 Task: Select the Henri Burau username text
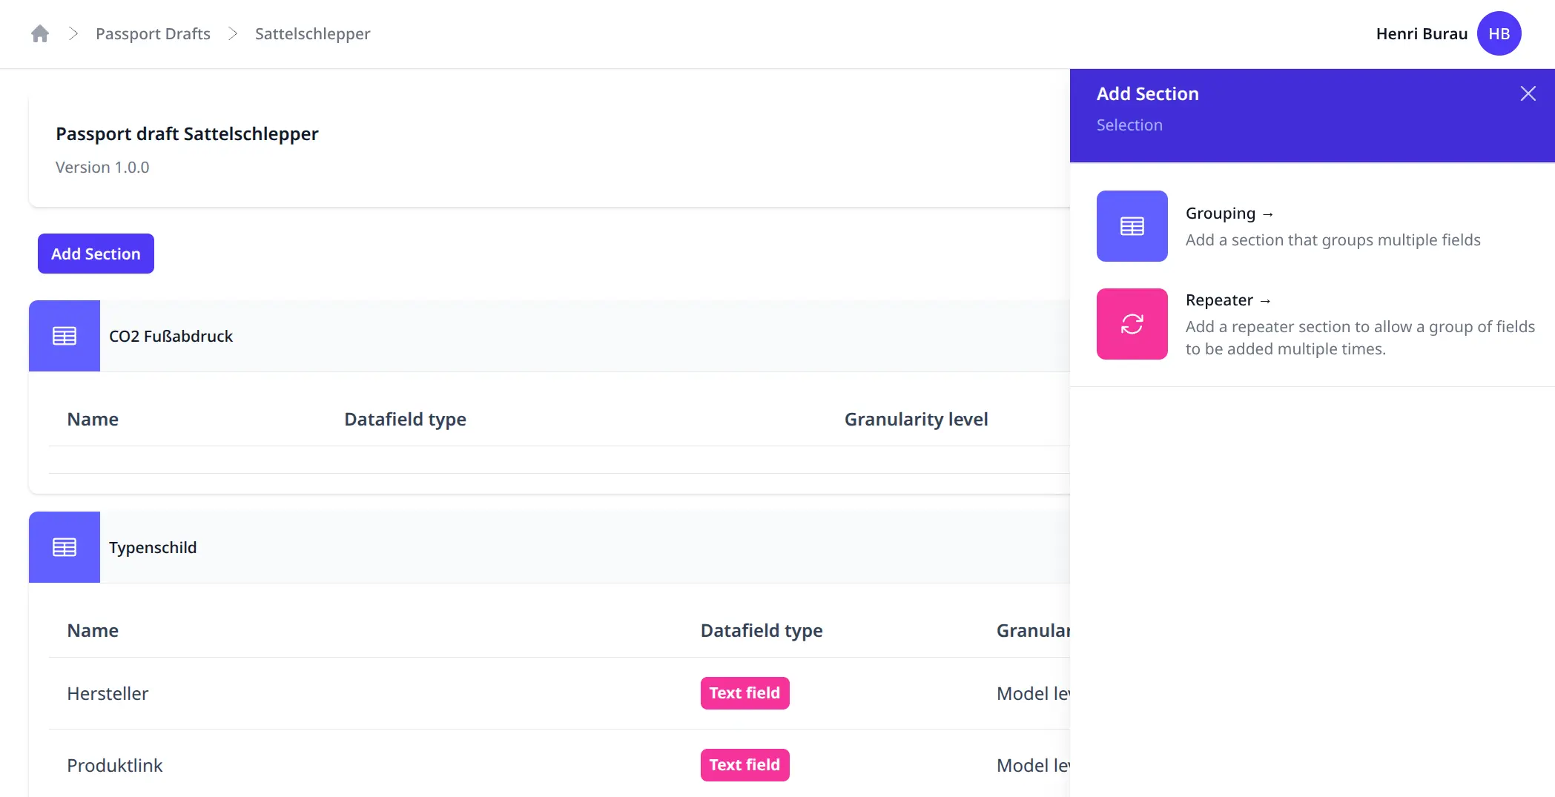(x=1421, y=33)
